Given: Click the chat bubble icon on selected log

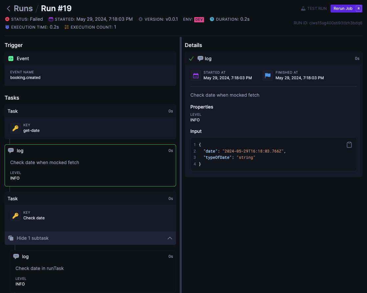Looking at the screenshot, I should coord(11,151).
